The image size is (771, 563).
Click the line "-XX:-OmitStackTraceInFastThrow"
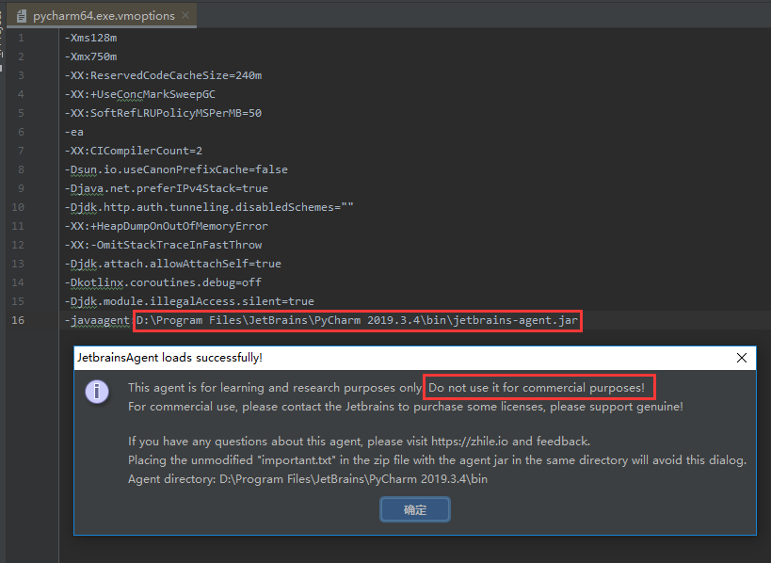(x=163, y=245)
